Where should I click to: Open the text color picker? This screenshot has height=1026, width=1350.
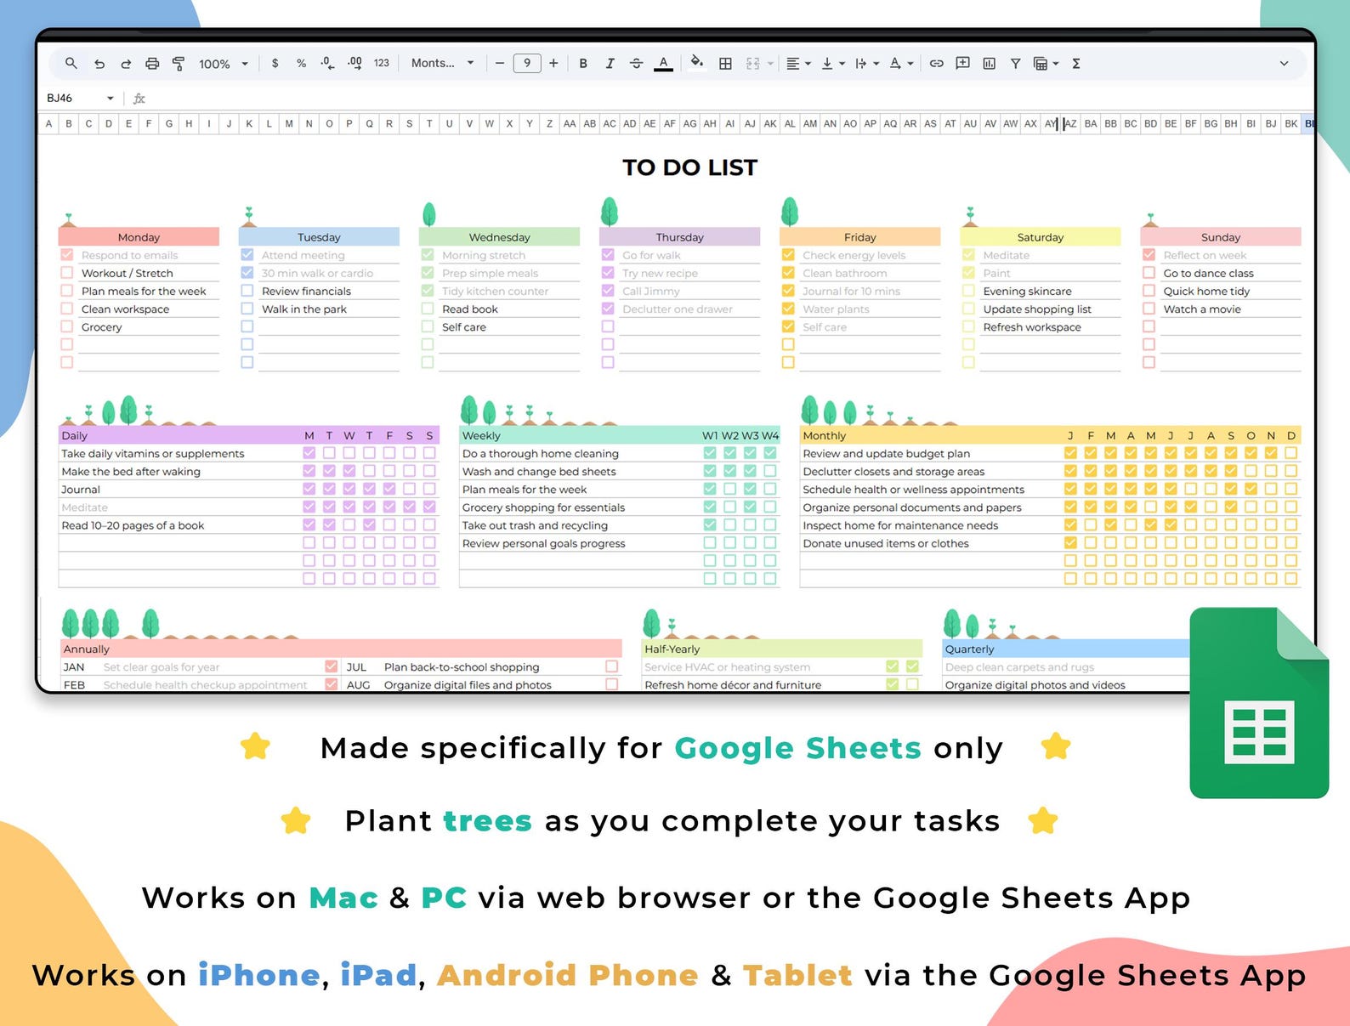pyautogui.click(x=663, y=64)
